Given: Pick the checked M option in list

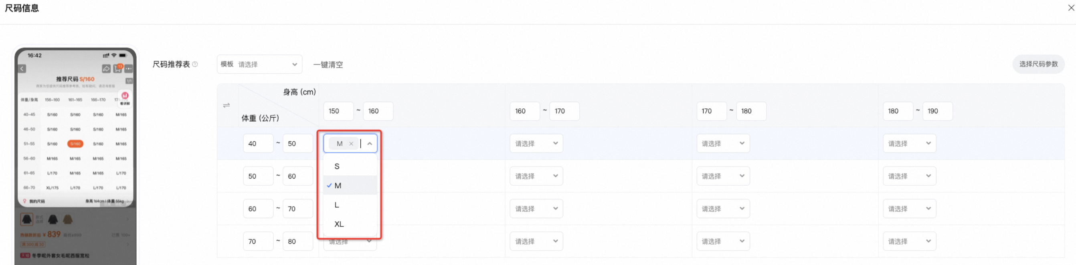Looking at the screenshot, I should (350, 185).
